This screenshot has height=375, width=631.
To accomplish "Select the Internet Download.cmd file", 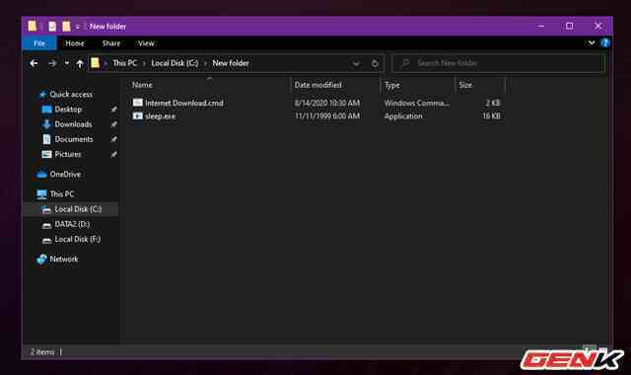I will pyautogui.click(x=184, y=103).
